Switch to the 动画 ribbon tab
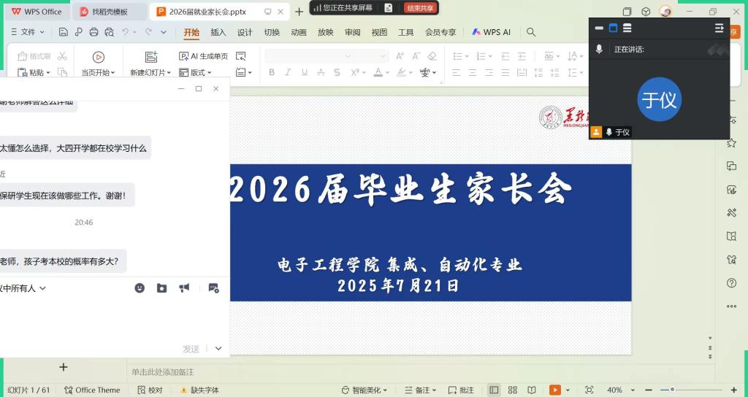The width and height of the screenshot is (748, 397). tap(299, 32)
